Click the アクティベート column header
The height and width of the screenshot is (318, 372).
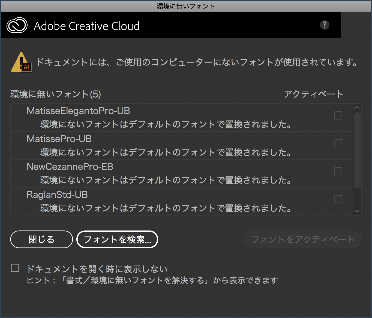coord(313,94)
